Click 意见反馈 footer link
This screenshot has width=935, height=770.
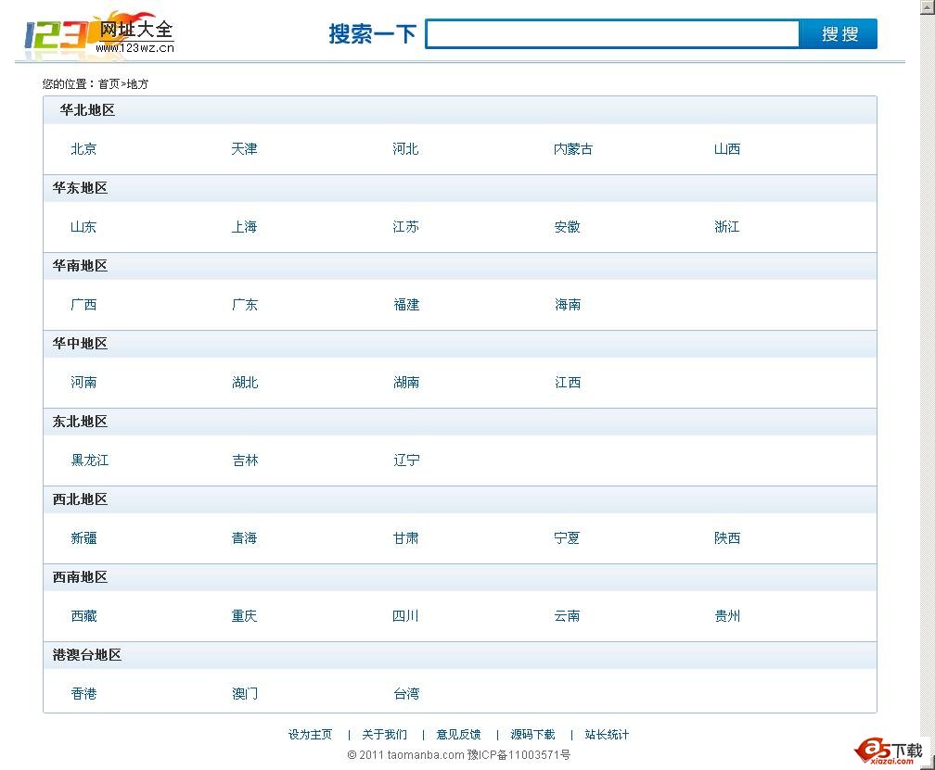(x=458, y=735)
